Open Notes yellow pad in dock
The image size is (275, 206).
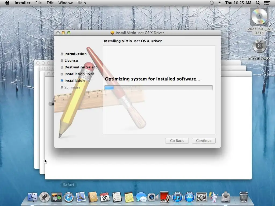pyautogui.click(x=129, y=197)
